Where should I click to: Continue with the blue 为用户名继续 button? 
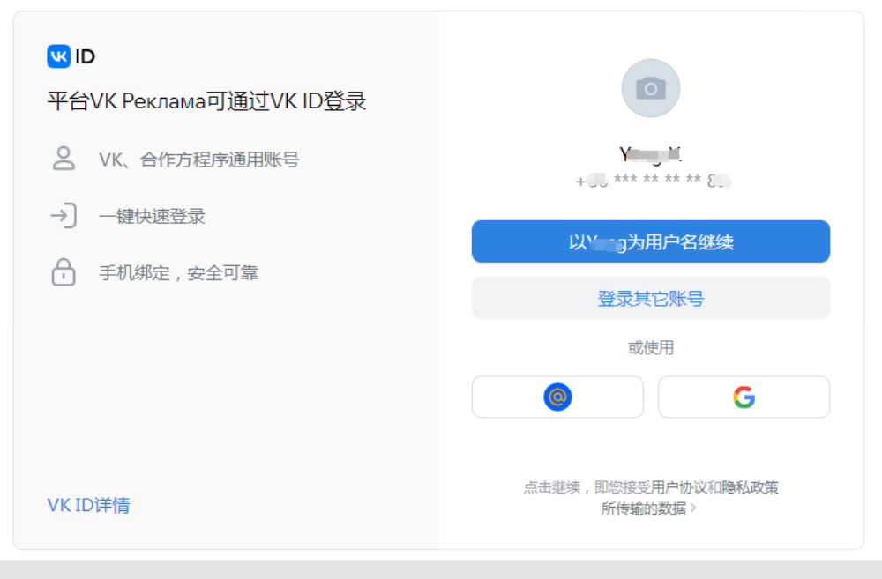(651, 241)
